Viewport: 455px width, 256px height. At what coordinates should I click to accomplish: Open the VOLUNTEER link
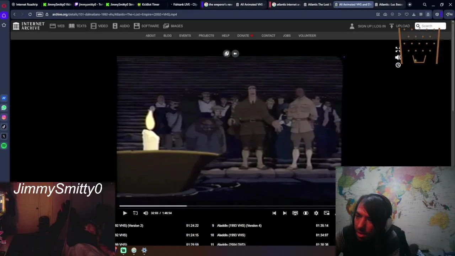tap(307, 36)
